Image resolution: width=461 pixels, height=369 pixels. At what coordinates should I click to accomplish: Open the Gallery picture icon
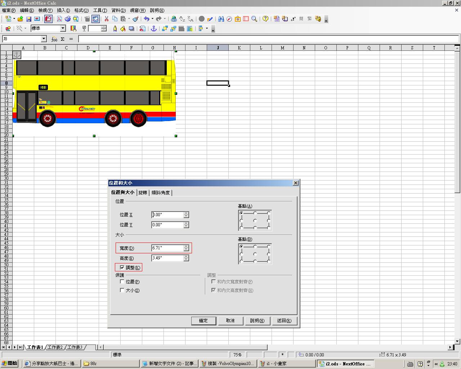coord(238,19)
